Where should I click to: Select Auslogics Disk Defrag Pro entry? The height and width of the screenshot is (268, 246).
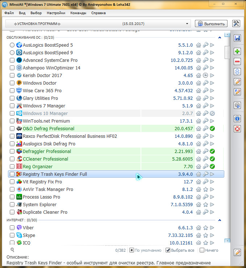click(116, 144)
